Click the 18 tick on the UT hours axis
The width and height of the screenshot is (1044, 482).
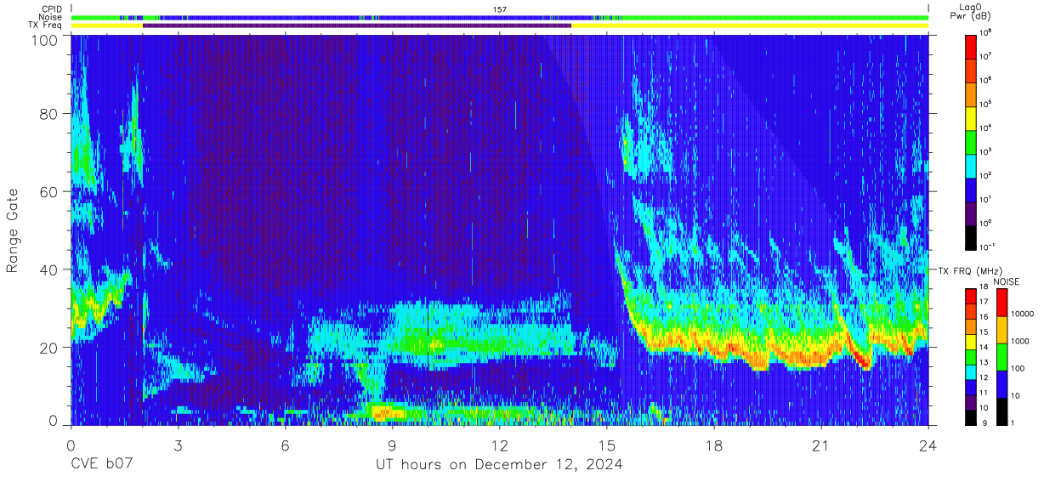tap(714, 445)
